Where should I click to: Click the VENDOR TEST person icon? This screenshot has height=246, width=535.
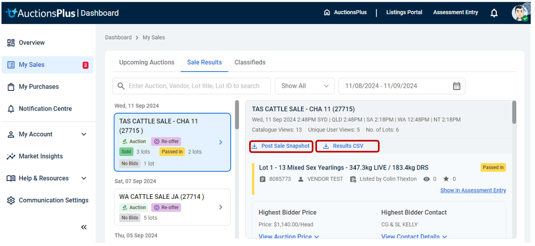(x=301, y=179)
